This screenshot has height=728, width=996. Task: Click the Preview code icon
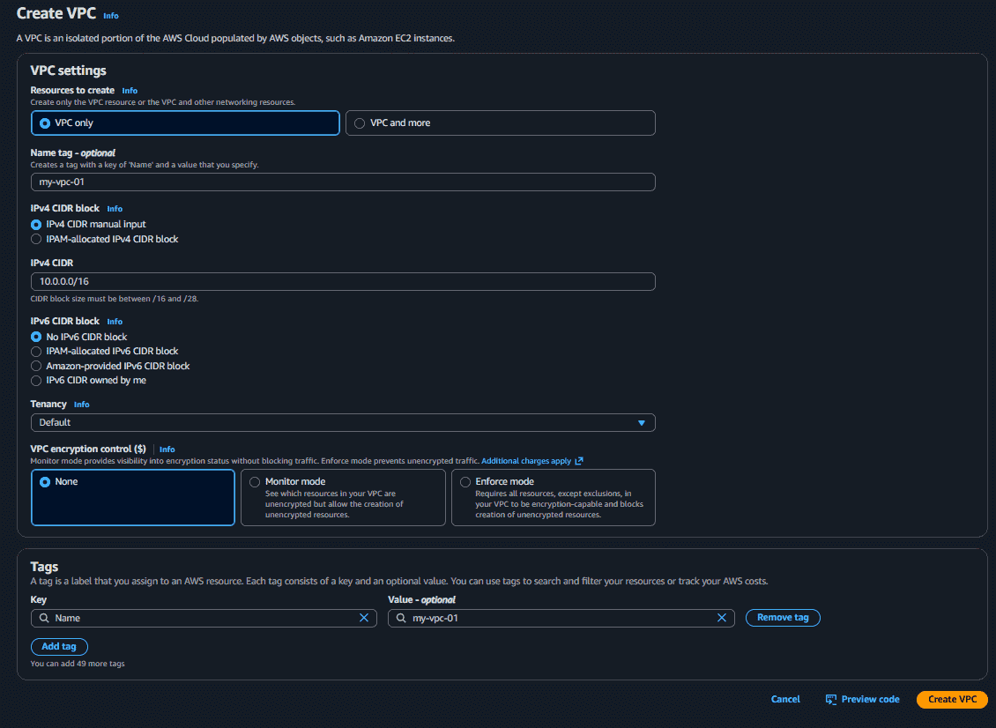(x=831, y=700)
